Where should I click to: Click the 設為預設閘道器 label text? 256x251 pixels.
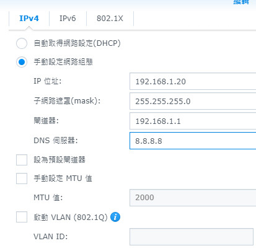[x=60, y=160]
